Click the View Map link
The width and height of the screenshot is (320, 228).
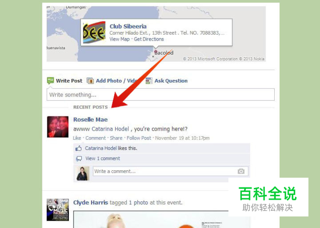click(x=119, y=39)
